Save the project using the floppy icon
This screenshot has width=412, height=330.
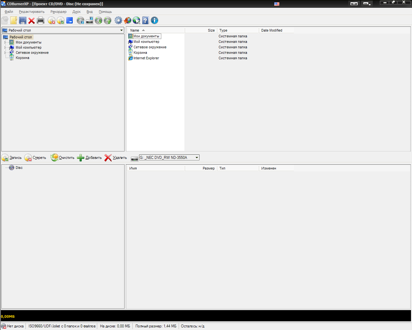[x=23, y=20]
